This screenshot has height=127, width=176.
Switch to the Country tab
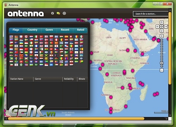pyautogui.click(x=32, y=30)
